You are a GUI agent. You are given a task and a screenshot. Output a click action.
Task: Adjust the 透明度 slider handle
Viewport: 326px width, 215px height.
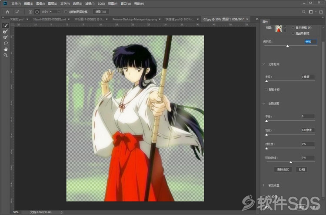tap(288, 46)
